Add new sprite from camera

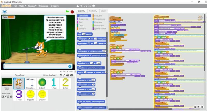72,75
